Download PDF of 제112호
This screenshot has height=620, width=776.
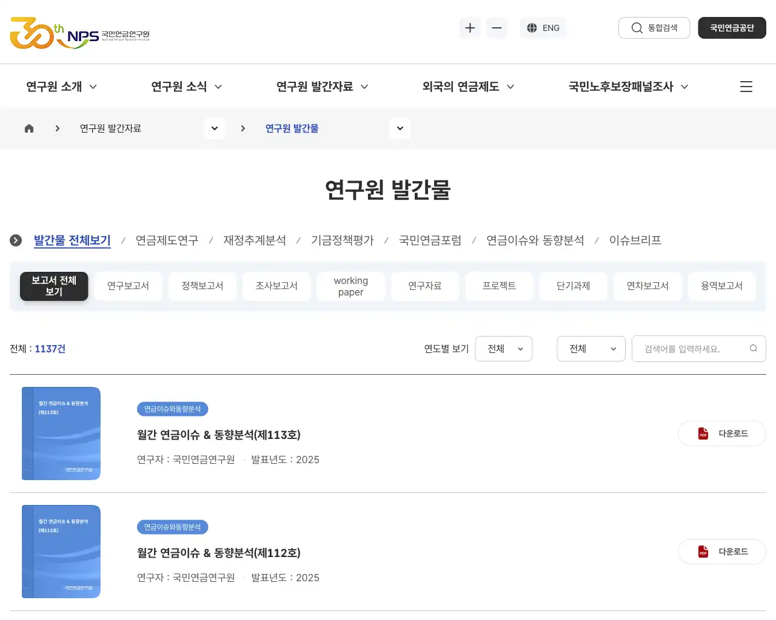[x=722, y=552]
